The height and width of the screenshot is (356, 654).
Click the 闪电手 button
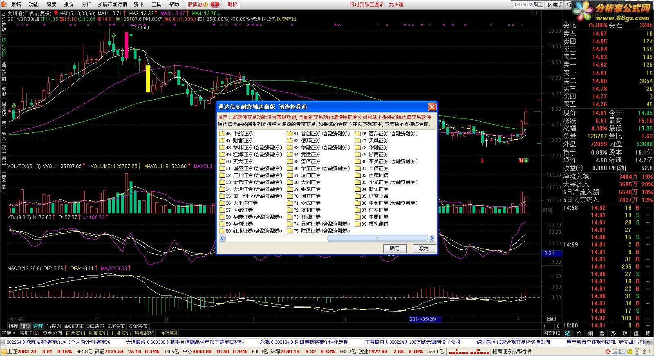555,4
